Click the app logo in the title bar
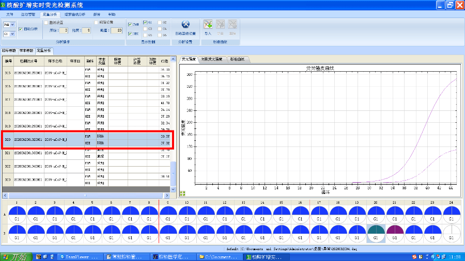This screenshot has width=465, height=261. click(3, 5)
